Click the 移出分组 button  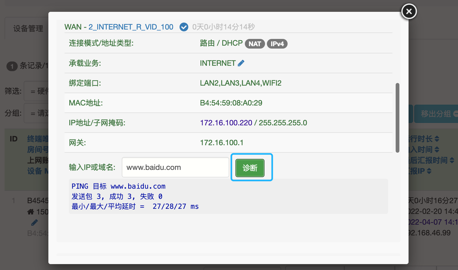click(x=435, y=114)
